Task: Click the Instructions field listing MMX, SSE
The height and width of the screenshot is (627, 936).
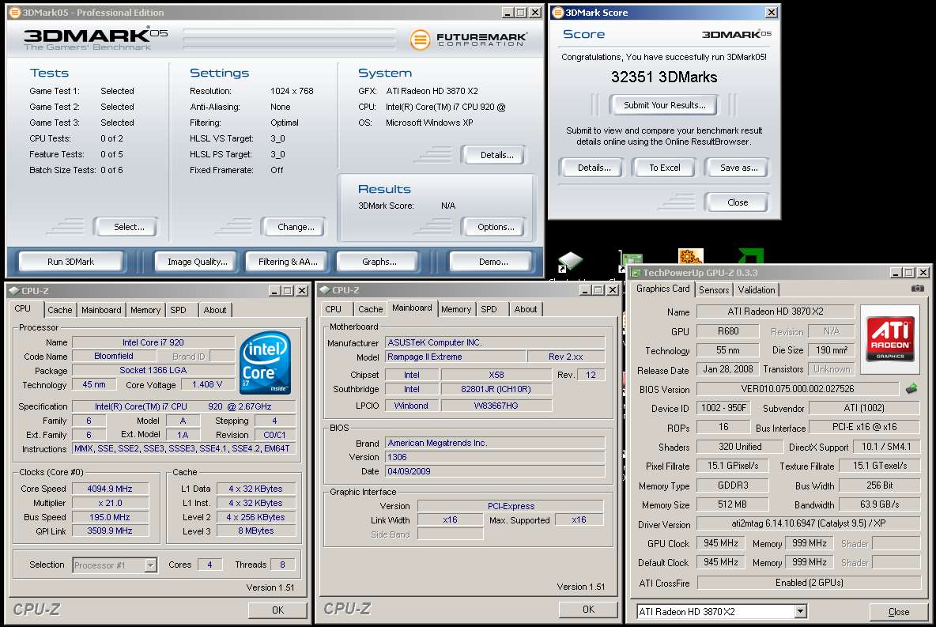Action: [x=184, y=448]
